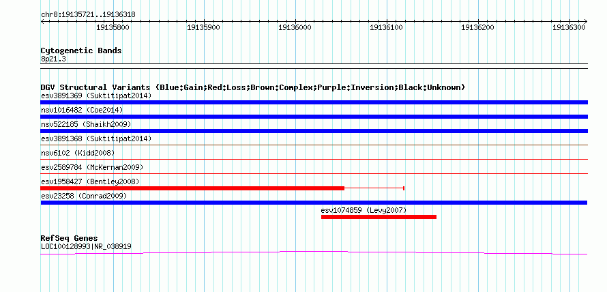Open variant nsv1016482 (Coe2014) label
Image resolution: width=607 pixels, height=292 pixels.
pyautogui.click(x=82, y=110)
